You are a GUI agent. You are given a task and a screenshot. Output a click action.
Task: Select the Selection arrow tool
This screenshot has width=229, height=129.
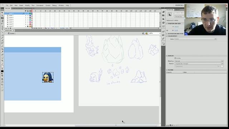coord(2,13)
